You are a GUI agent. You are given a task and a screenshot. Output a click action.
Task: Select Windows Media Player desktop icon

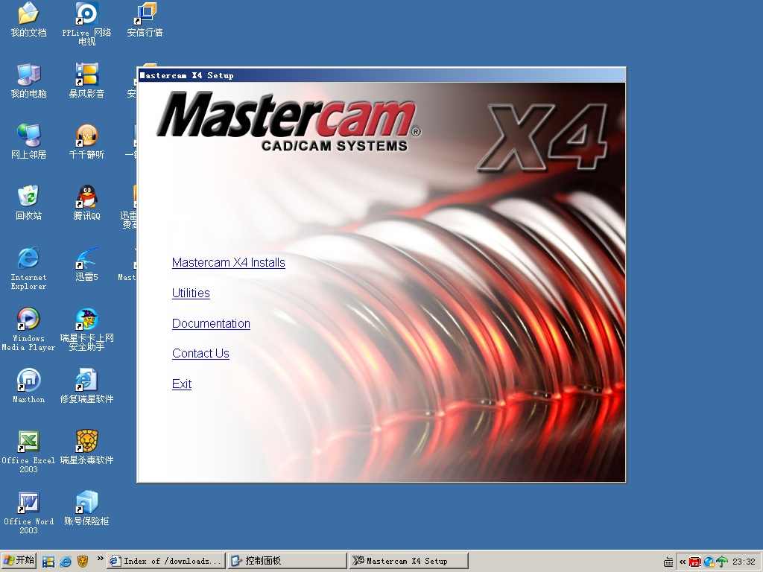pyautogui.click(x=28, y=329)
